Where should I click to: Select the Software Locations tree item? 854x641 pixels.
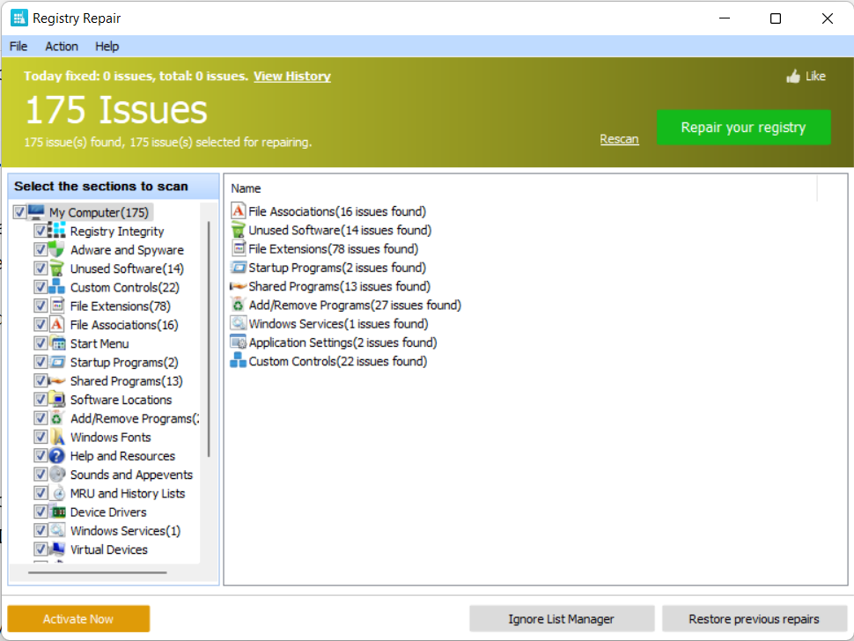121,400
